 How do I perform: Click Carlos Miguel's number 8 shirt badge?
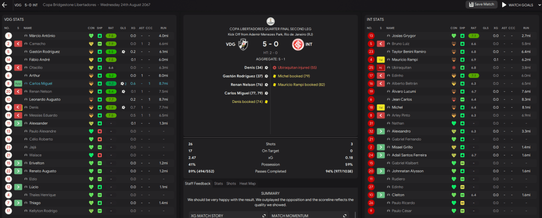[x=8, y=83]
